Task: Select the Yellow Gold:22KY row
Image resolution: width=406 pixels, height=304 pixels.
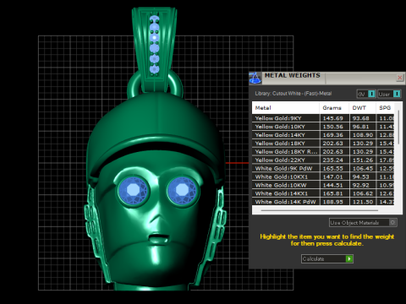Action: [323, 160]
